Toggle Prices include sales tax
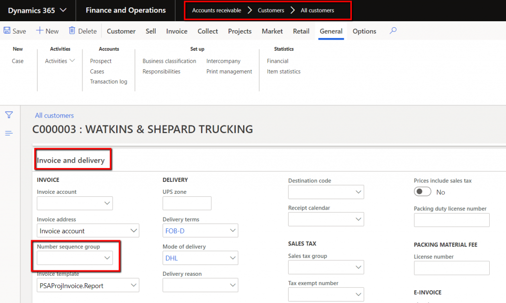The image size is (506, 303). click(423, 192)
